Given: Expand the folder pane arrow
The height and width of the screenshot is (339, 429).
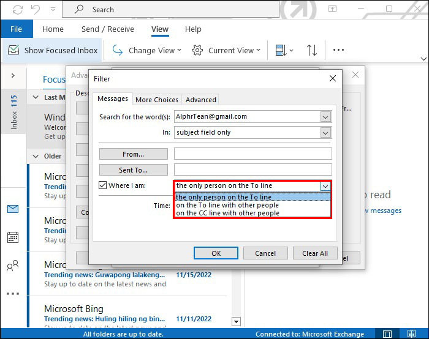Looking at the screenshot, I should point(13,75).
